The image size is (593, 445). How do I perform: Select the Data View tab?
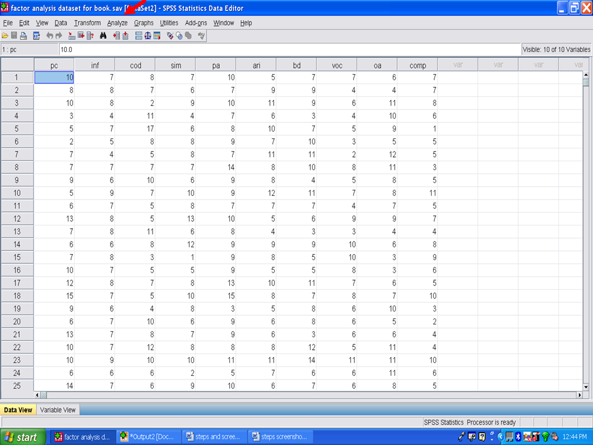18,410
